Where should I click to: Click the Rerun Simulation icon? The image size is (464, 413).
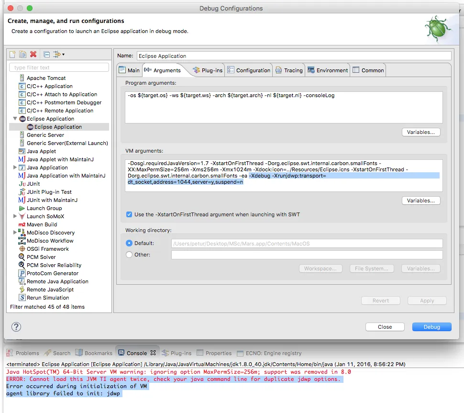(22, 298)
